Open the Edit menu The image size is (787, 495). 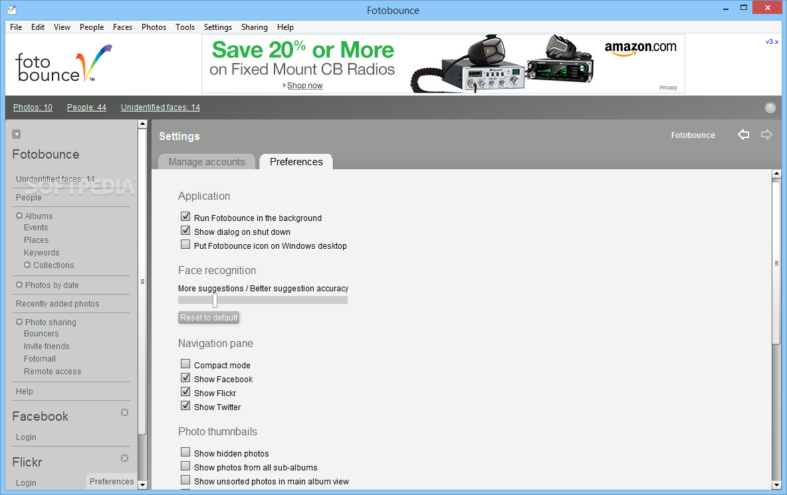click(x=38, y=27)
